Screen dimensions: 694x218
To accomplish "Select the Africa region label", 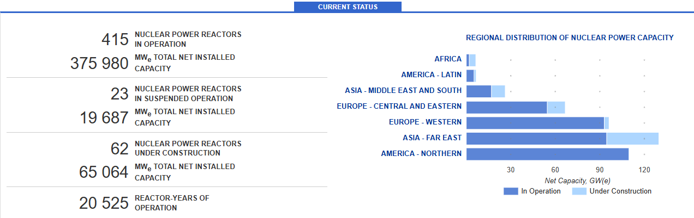I will pos(447,59).
